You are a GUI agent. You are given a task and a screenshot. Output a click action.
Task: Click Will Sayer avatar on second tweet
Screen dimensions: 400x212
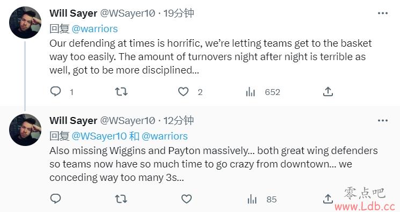pos(25,130)
